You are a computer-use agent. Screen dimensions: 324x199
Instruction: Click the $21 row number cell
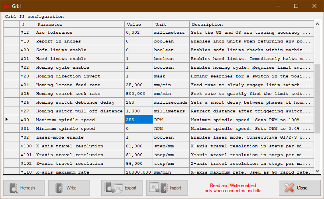coord(27,58)
